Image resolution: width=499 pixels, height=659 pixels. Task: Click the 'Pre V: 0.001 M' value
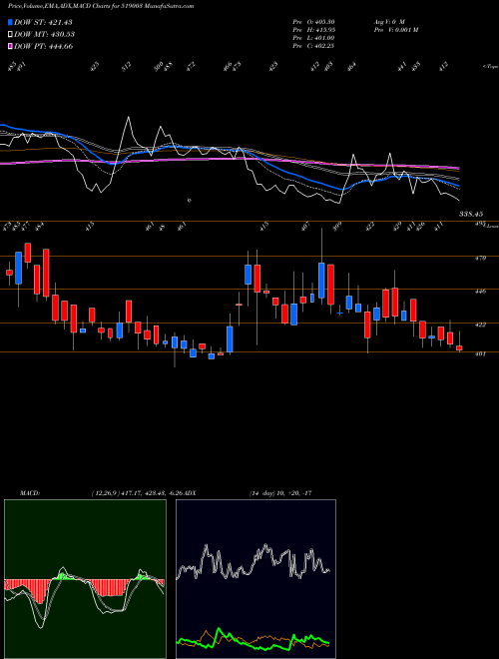tap(395, 30)
